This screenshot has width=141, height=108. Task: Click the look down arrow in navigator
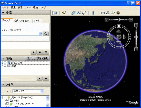(119, 43)
